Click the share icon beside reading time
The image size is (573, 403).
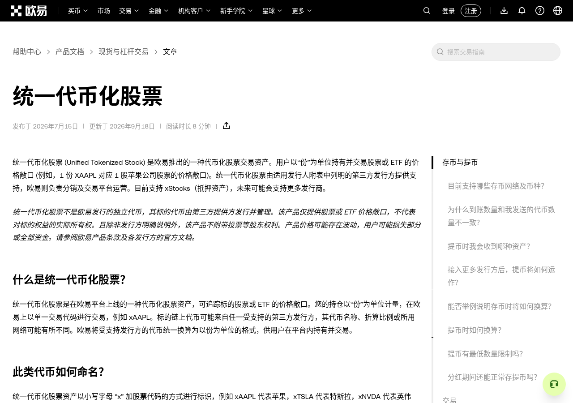[x=227, y=126]
